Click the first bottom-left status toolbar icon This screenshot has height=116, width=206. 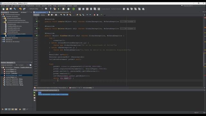click(3, 109)
